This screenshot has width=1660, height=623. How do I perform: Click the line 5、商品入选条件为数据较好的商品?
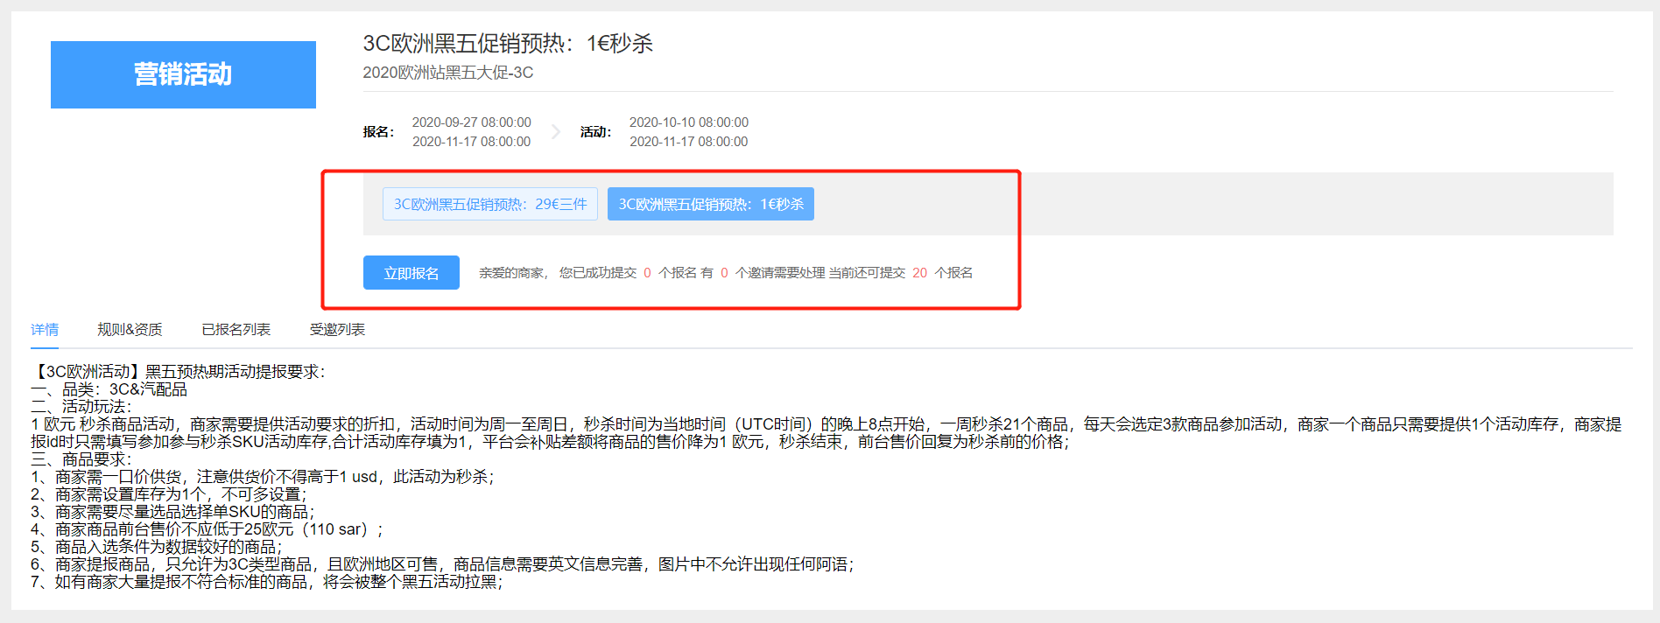[156, 547]
